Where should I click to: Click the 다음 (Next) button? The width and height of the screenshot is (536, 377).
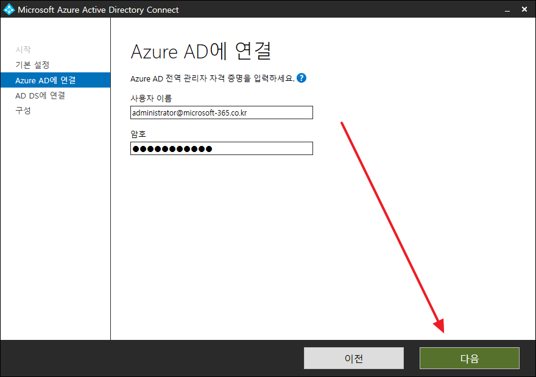click(x=470, y=358)
